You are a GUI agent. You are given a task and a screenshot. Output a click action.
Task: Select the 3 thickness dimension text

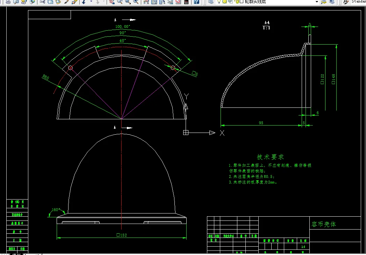(309, 24)
